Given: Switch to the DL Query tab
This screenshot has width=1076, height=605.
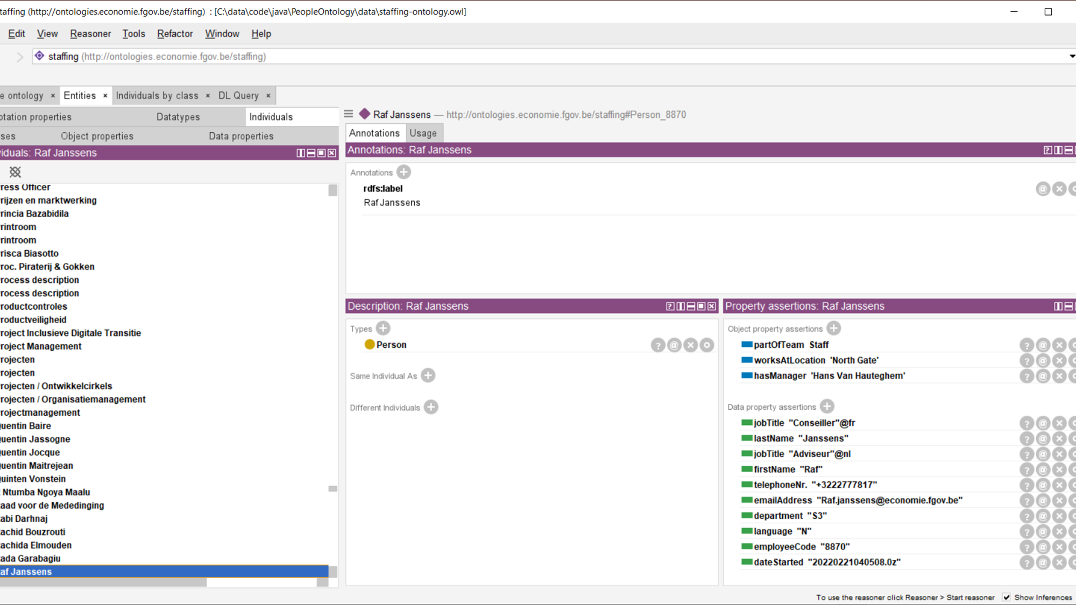Looking at the screenshot, I should click(238, 96).
